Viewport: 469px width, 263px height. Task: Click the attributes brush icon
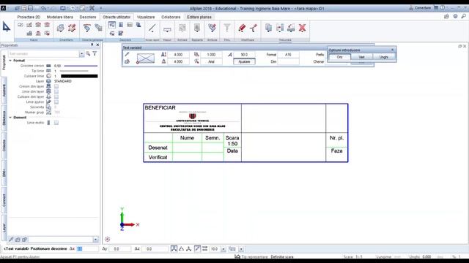tap(212, 28)
